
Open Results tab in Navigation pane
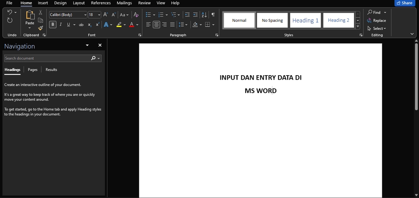52,69
